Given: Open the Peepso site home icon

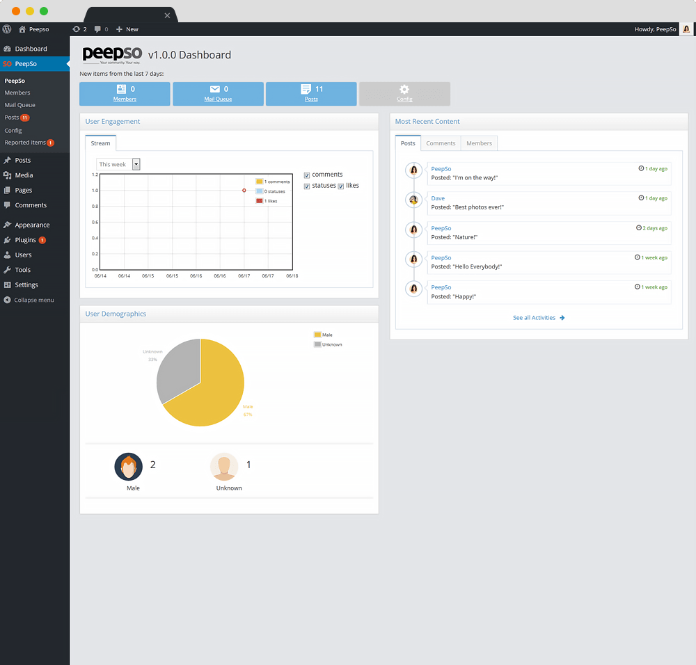Looking at the screenshot, I should click(22, 29).
